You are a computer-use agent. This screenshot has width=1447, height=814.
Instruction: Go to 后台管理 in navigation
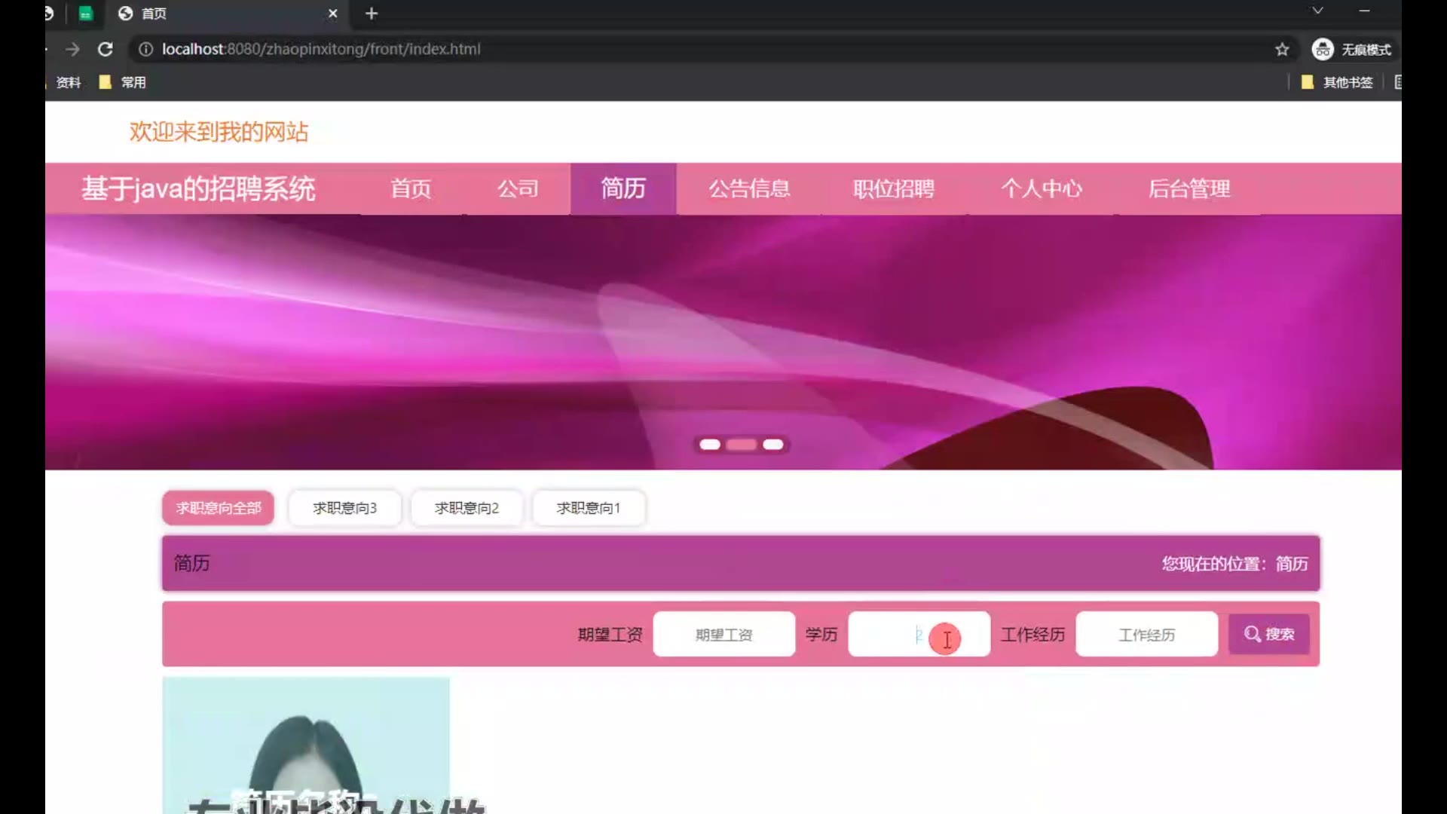tap(1188, 188)
